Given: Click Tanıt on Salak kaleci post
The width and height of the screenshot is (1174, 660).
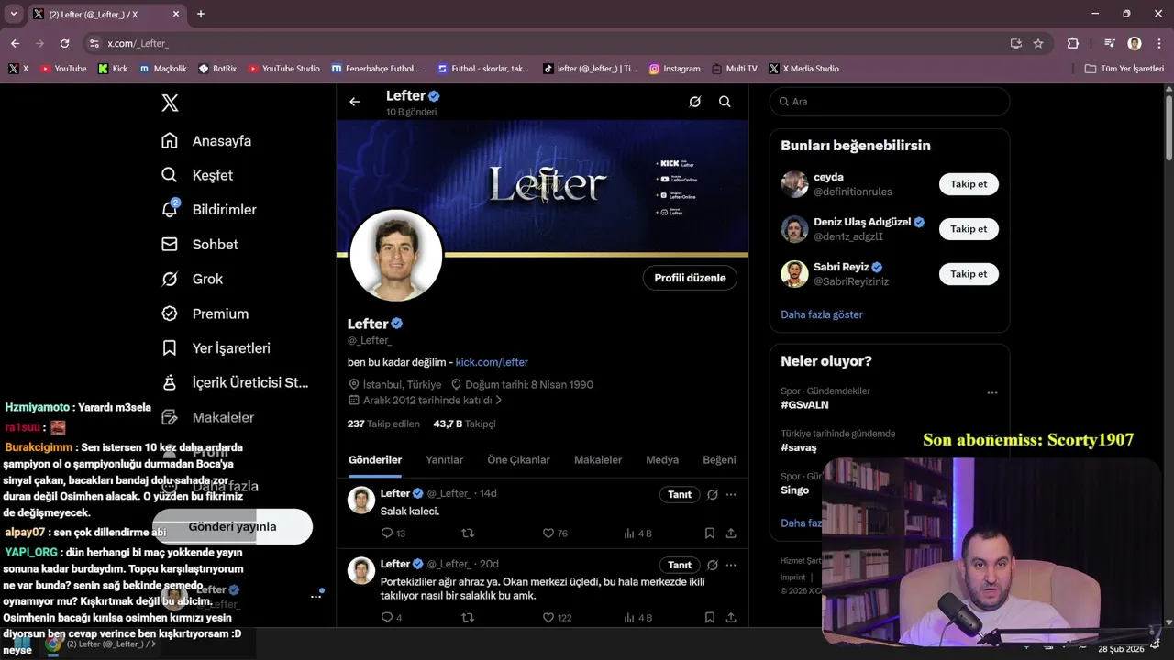Looking at the screenshot, I should pos(680,494).
